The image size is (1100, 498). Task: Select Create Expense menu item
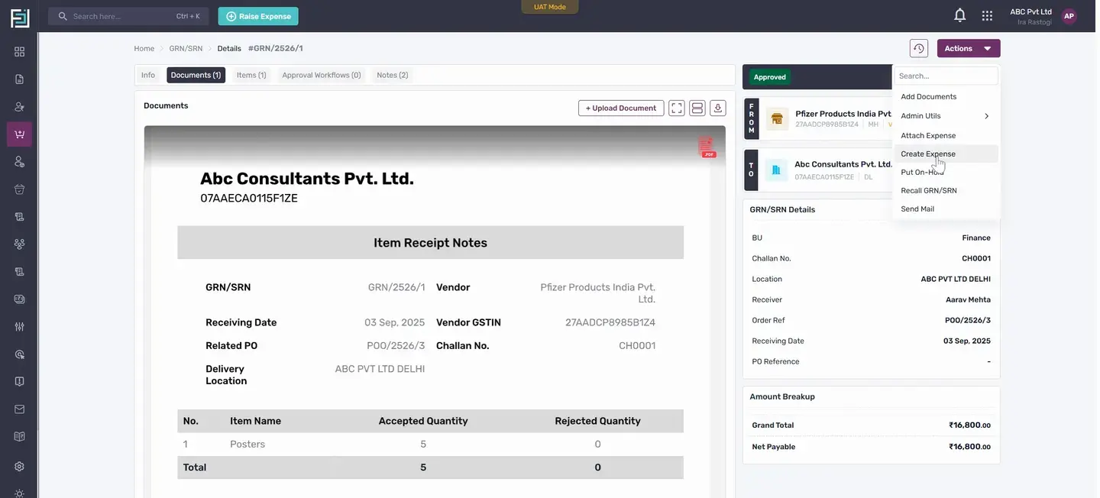pyautogui.click(x=946, y=154)
